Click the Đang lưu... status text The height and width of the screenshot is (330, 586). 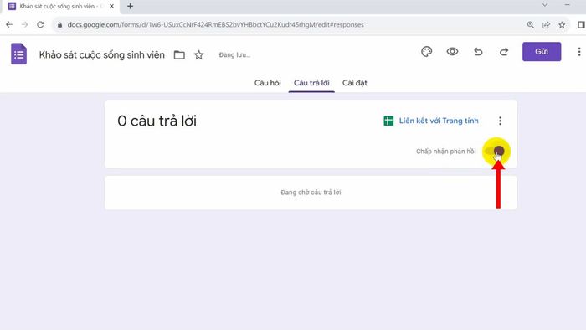(x=234, y=55)
